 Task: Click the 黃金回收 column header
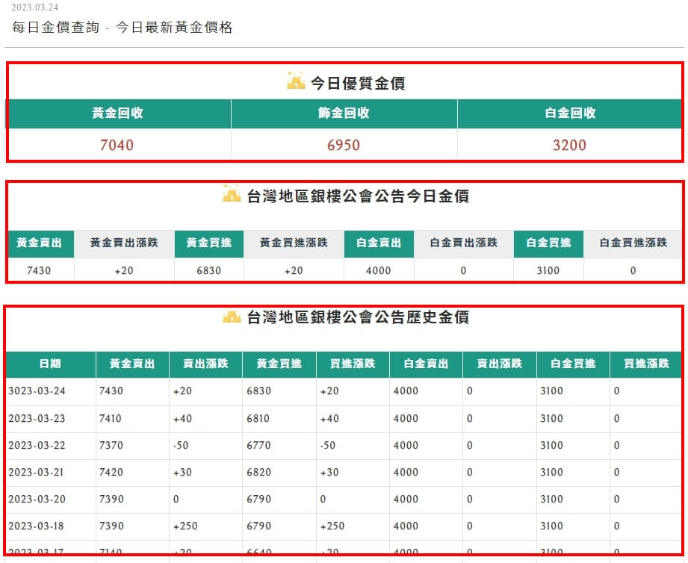point(117,113)
